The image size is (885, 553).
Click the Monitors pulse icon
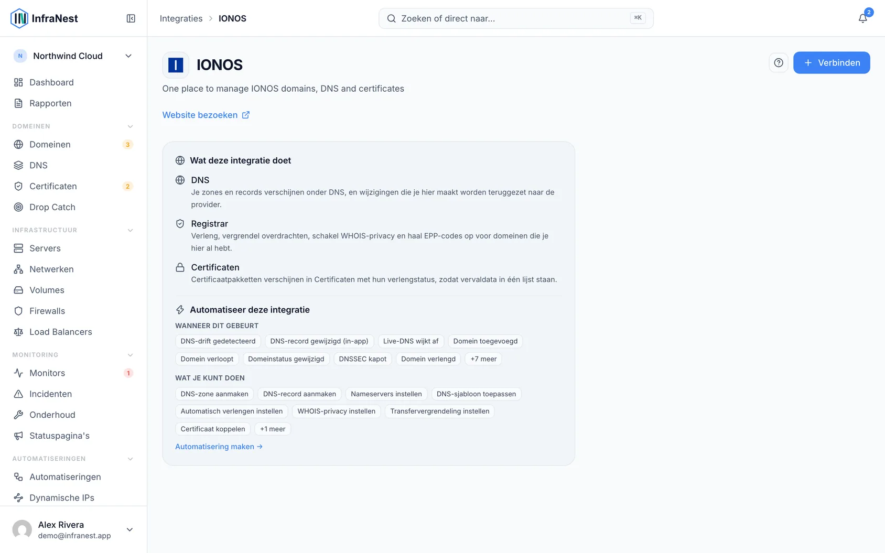point(18,373)
